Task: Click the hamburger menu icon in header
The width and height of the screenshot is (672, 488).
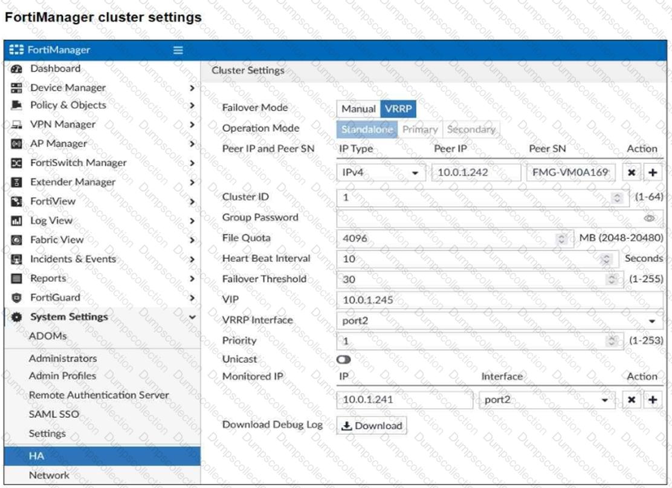Action: click(178, 50)
